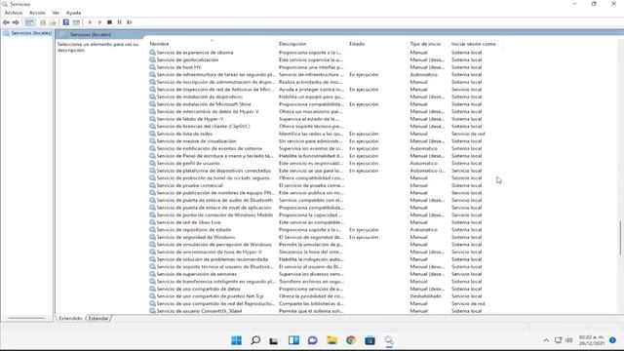624x351 pixels.
Task: Click the Pause Service toolbar button
Action: pos(119,22)
